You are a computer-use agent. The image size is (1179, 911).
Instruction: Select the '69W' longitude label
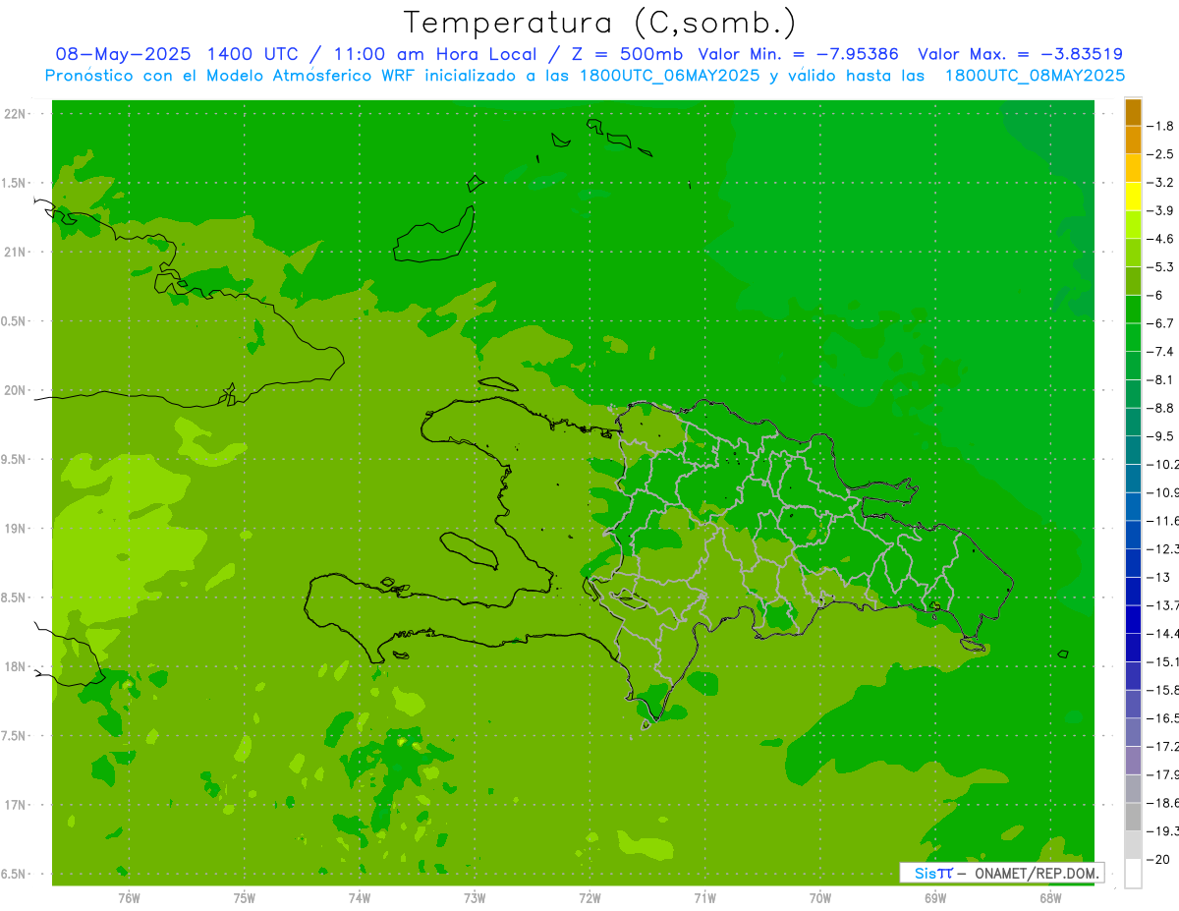coord(935,898)
